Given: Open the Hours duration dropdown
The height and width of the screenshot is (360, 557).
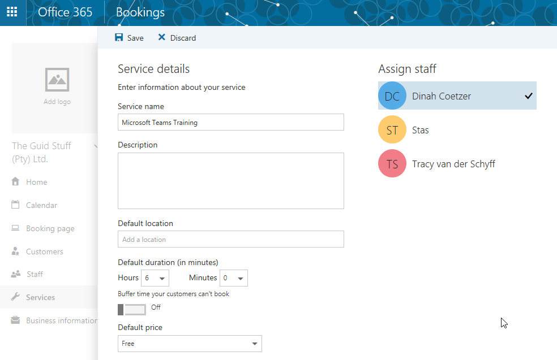Looking at the screenshot, I should point(155,278).
